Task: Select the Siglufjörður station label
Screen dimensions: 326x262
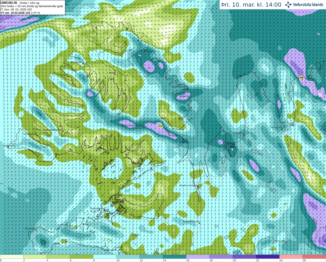Action: 313,68
